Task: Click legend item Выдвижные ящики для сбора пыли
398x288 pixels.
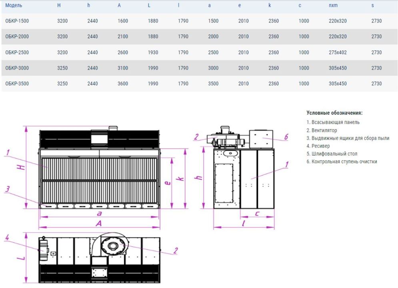Action: (348, 138)
